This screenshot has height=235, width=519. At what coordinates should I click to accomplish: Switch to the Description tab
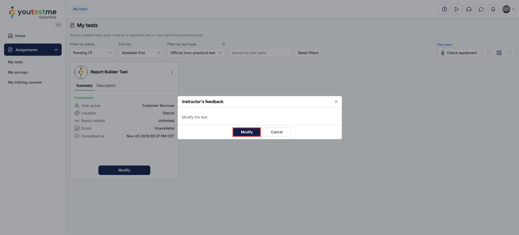click(106, 85)
